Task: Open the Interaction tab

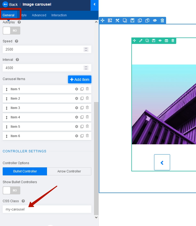Action: [x=59, y=15]
